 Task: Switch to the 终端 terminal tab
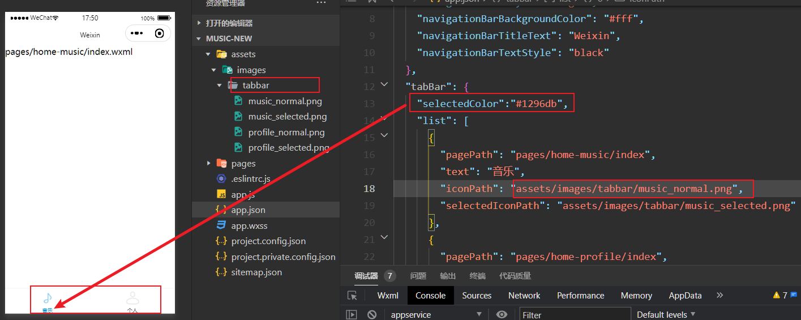(477, 276)
